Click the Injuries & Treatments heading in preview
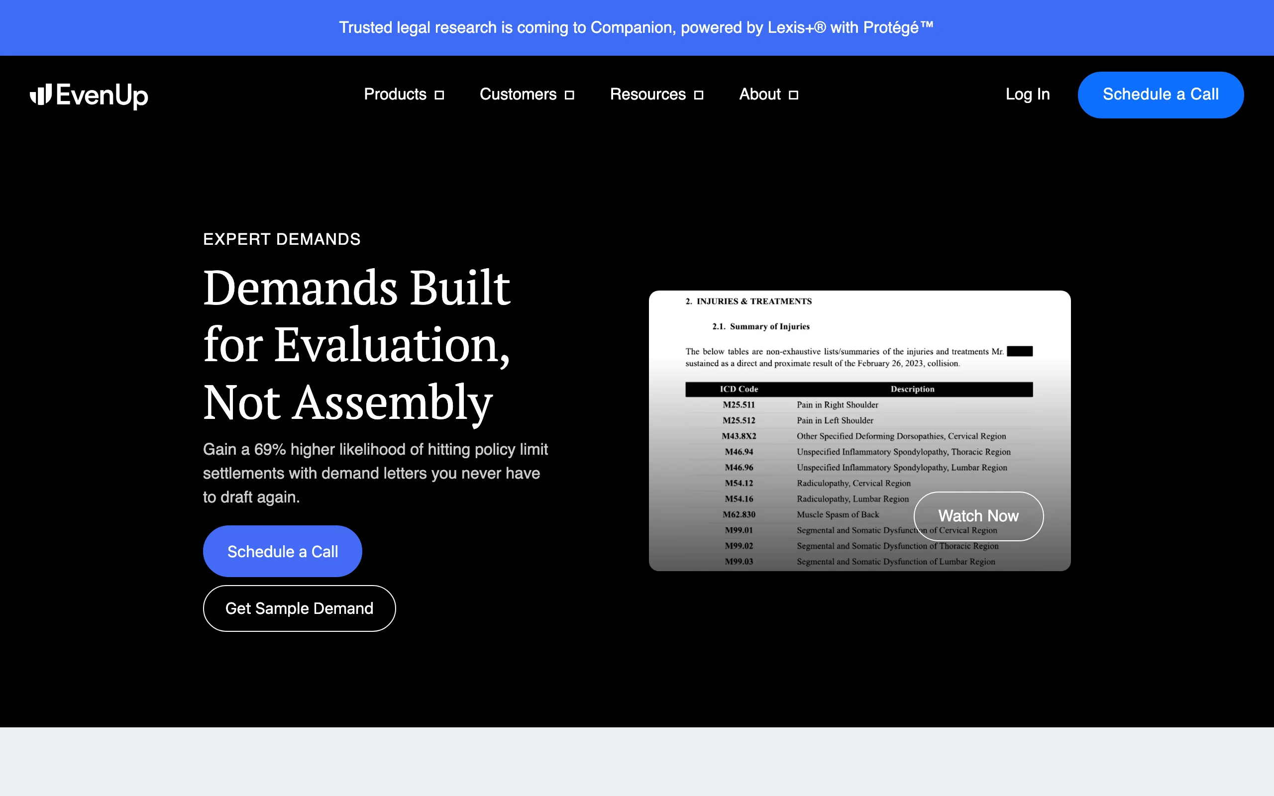The image size is (1274, 796). tap(748, 301)
